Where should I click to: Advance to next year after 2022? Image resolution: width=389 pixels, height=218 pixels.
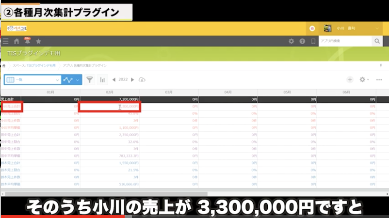(132, 79)
